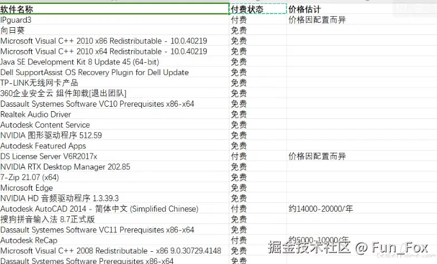This screenshot has height=264, width=437.
Task: Select 免费 status in 向日葵 row
Action: (258, 31)
